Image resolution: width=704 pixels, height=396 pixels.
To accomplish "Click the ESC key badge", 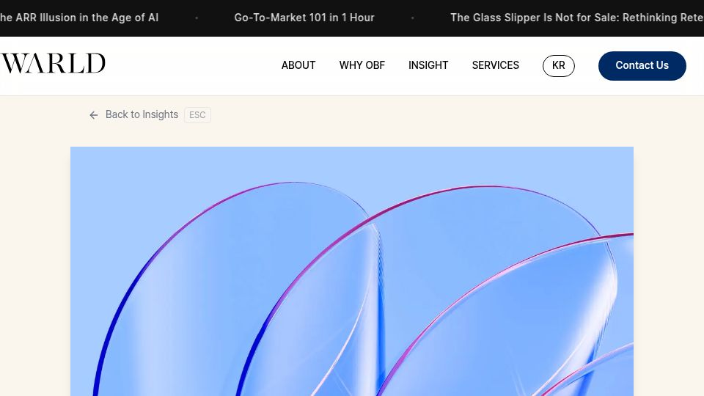I will click(197, 115).
